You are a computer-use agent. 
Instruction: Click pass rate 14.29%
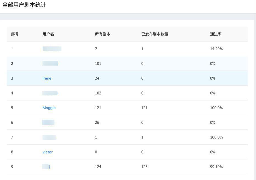pos(216,49)
